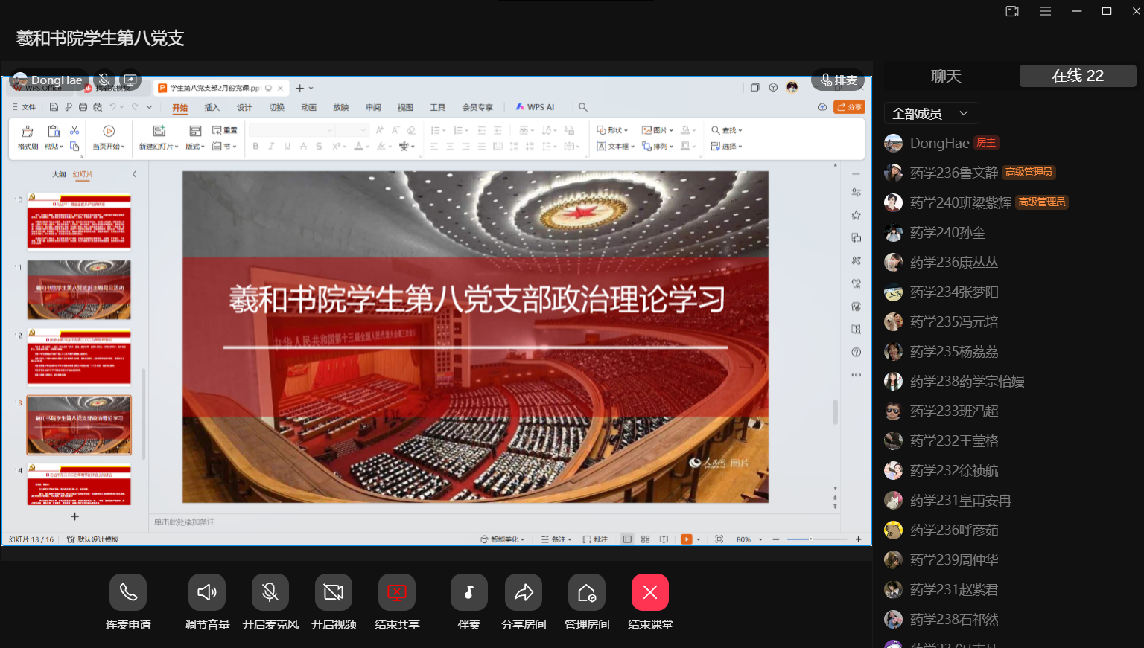
Task: Click the 插入 ribbon tab in WPS
Action: tap(212, 107)
